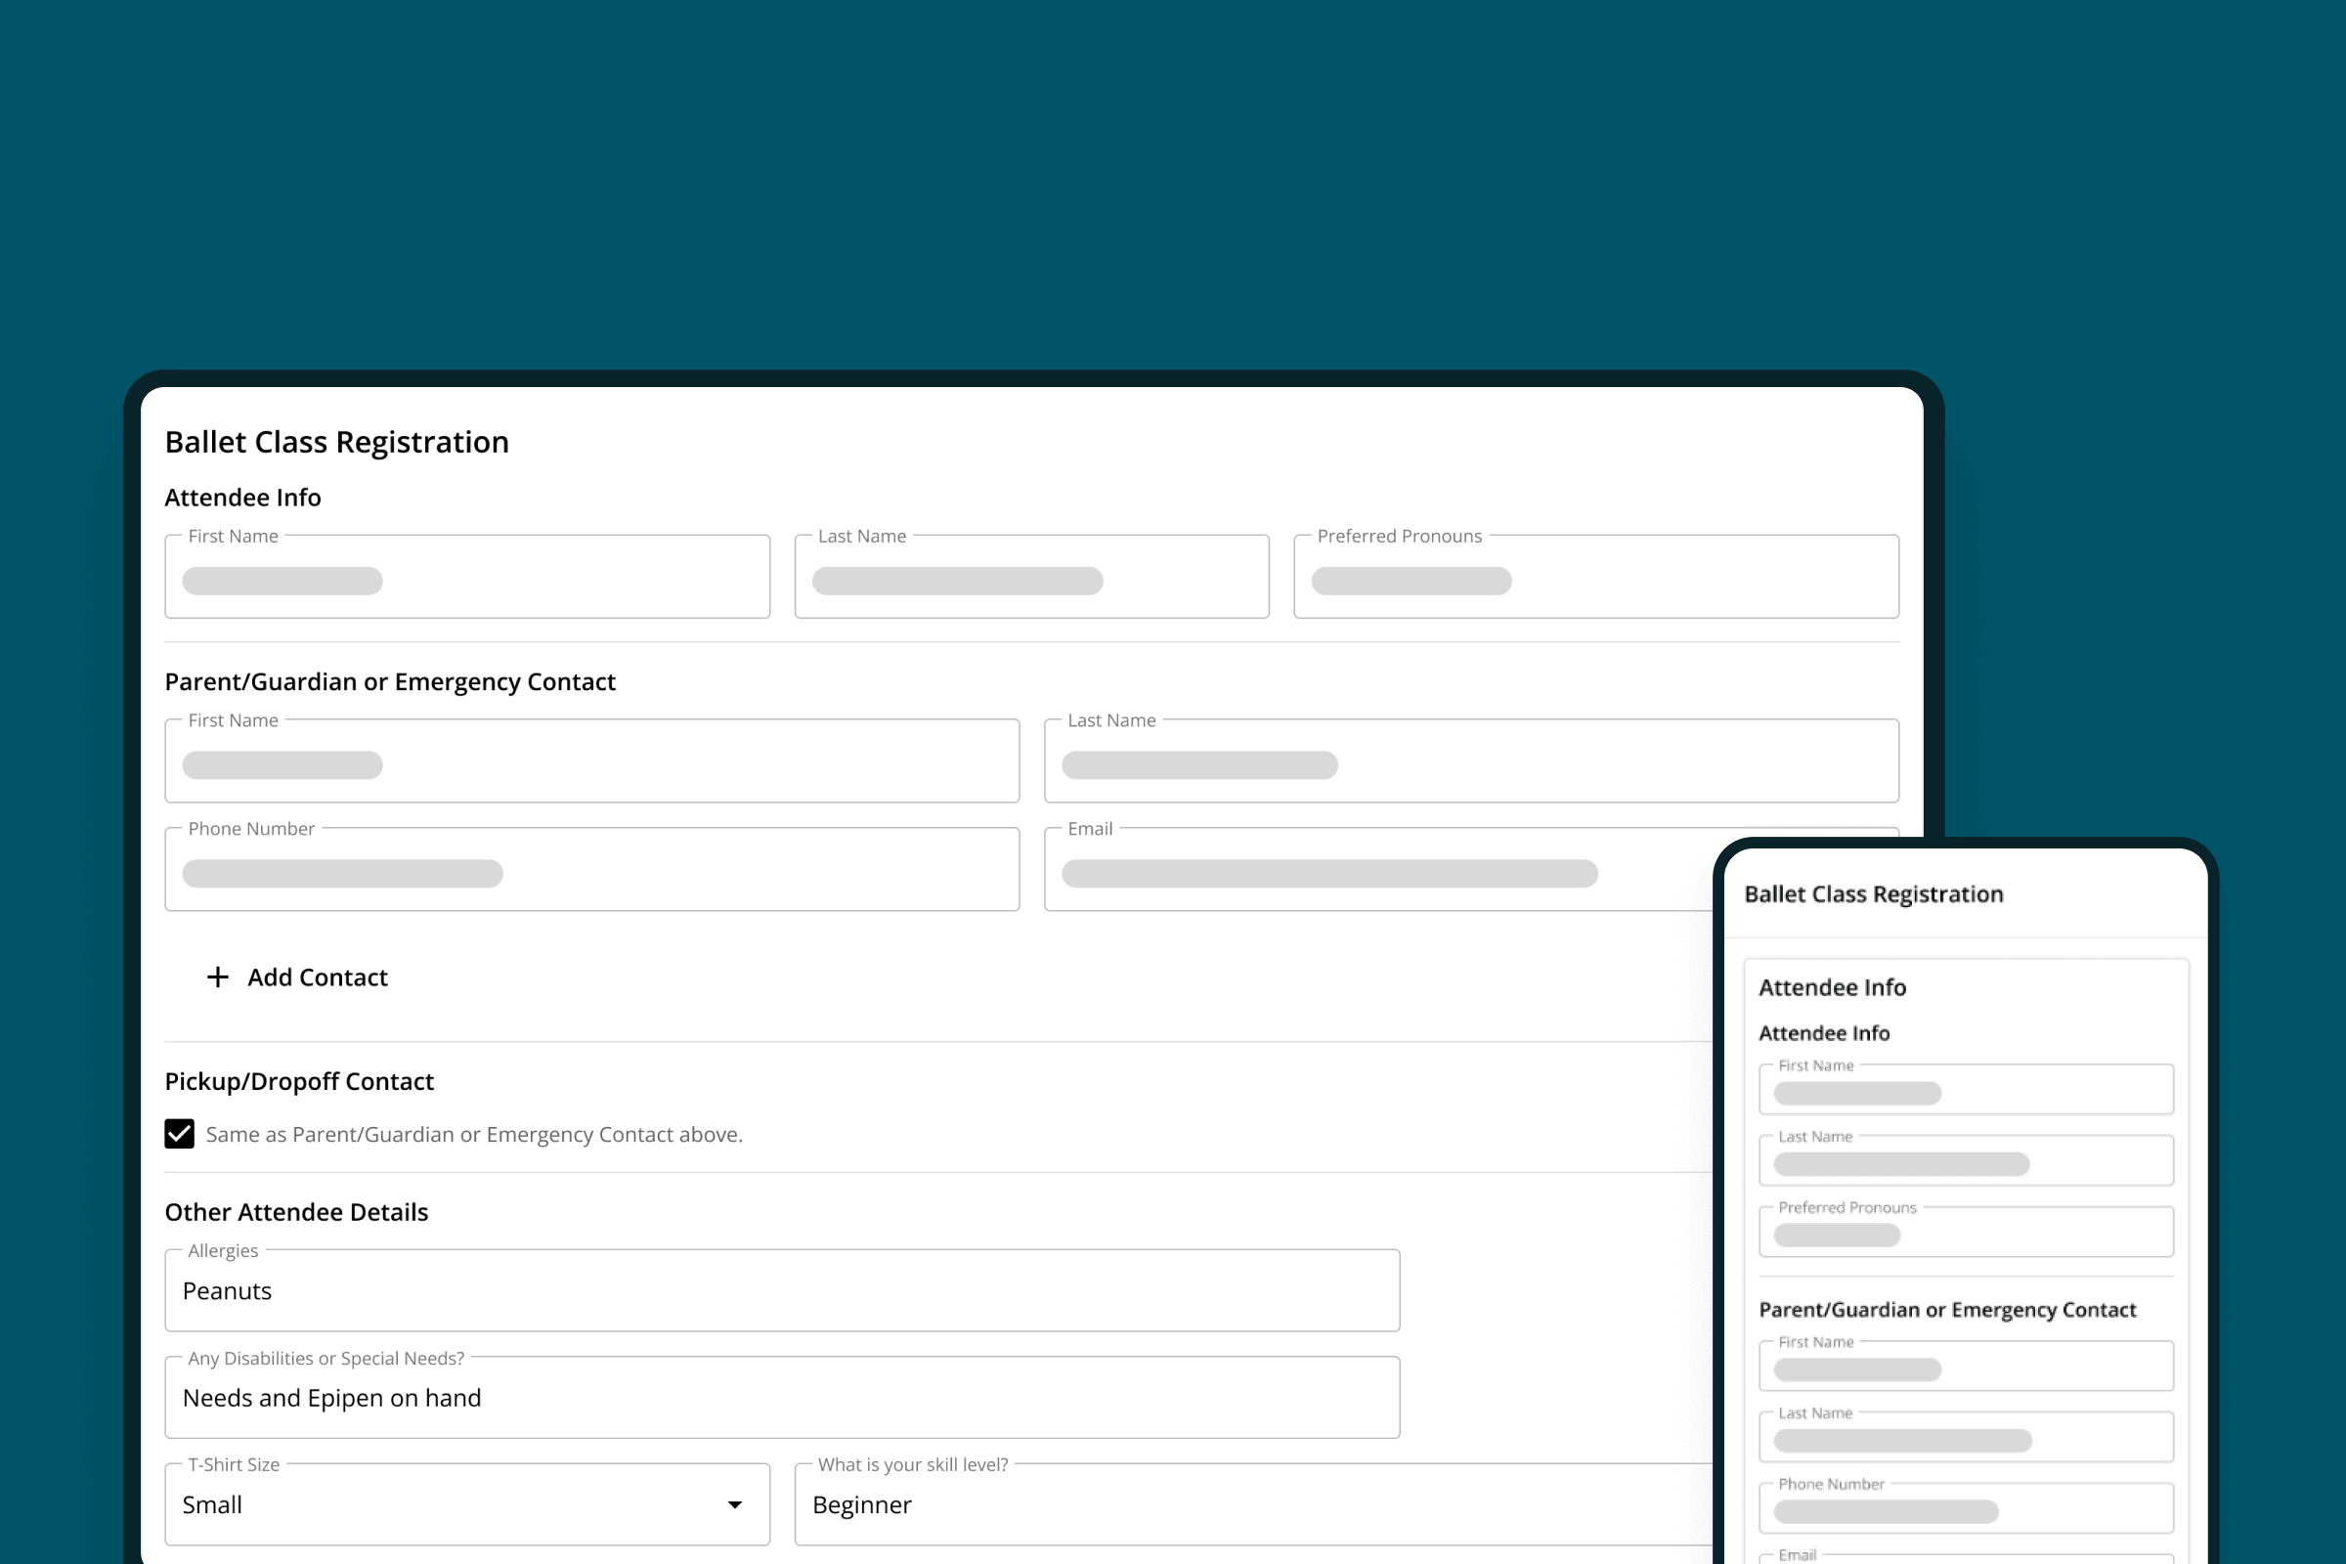Click the phone view Phone Number field

[x=1966, y=1508]
